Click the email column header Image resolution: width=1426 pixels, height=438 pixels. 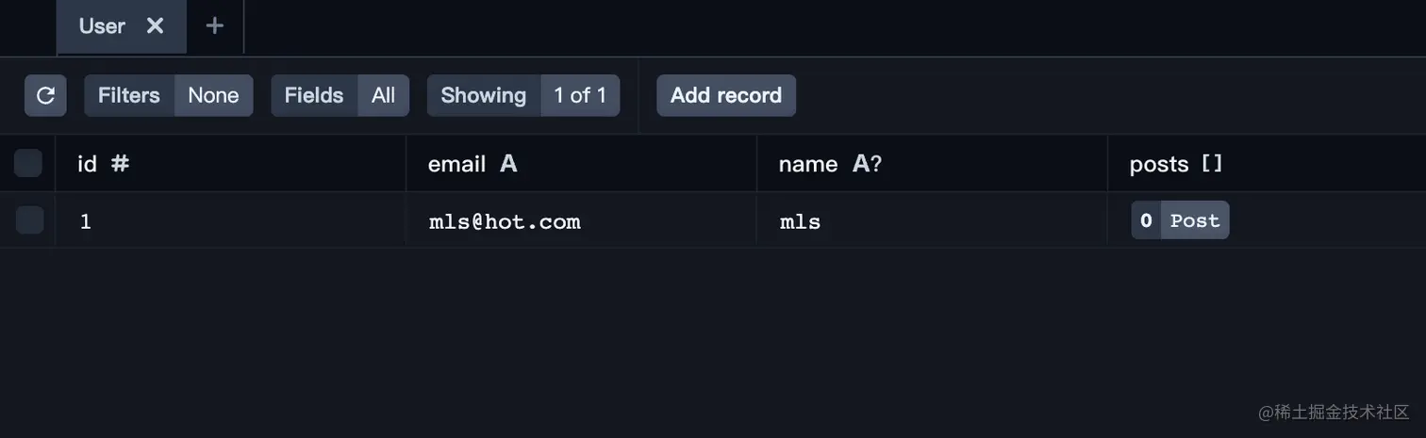456,164
